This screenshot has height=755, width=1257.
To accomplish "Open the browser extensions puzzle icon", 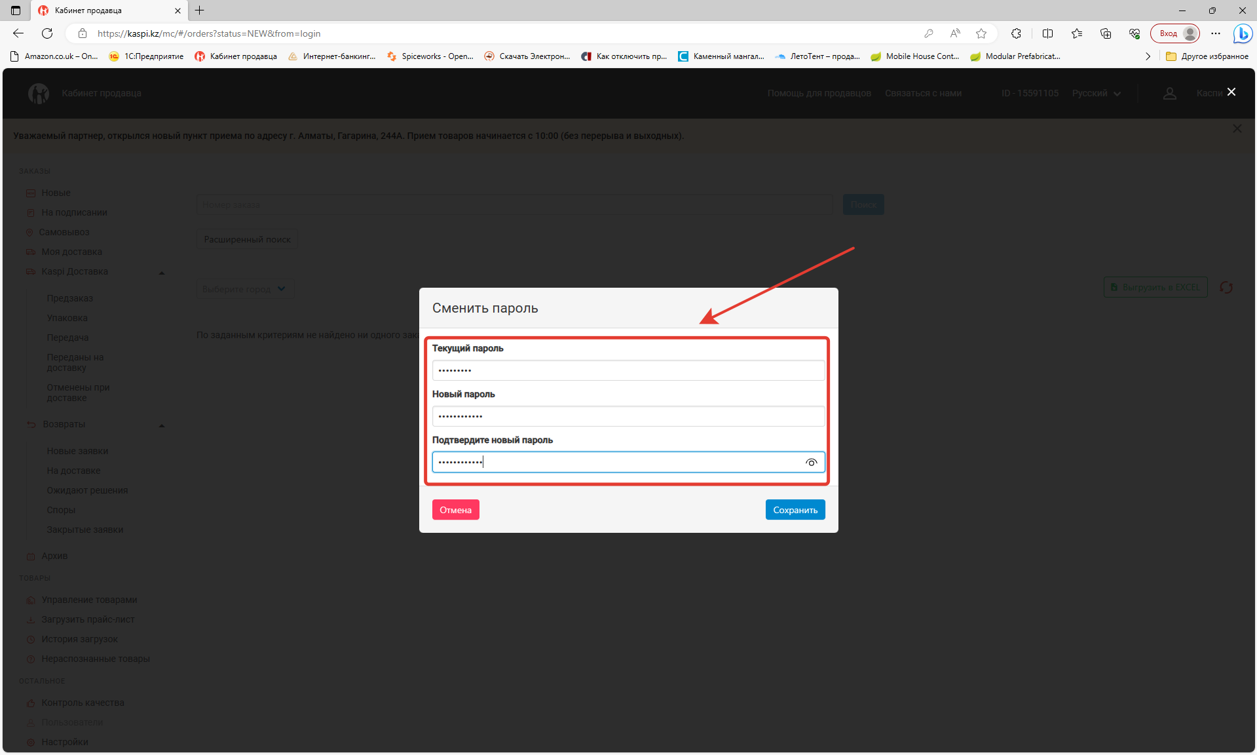I will (1016, 33).
